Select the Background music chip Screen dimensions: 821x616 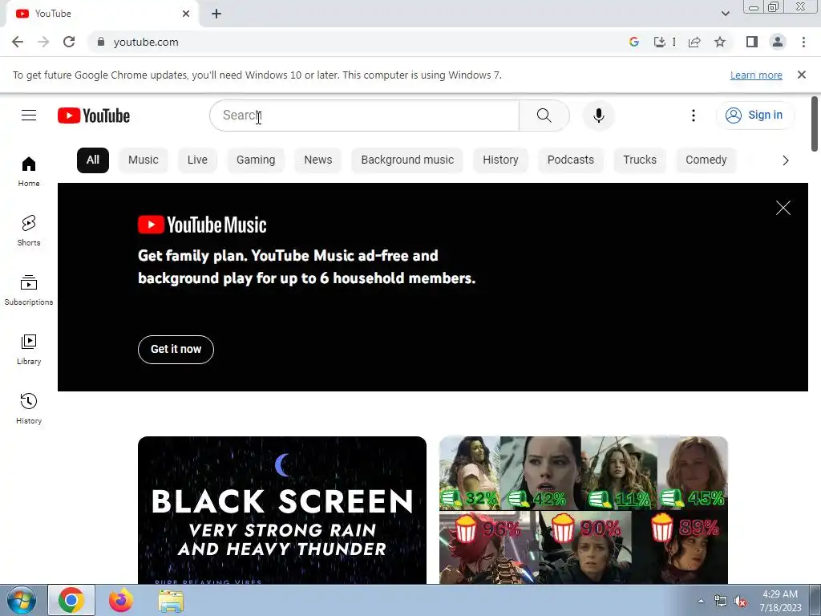tap(407, 160)
